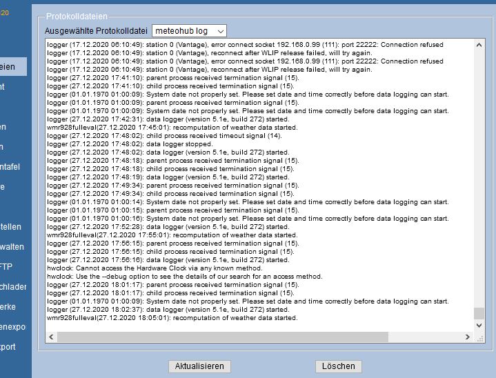This screenshot has height=378, width=496.
Task: Select the highlighted sidebar item ending in 'eien'
Action: [x=12, y=66]
